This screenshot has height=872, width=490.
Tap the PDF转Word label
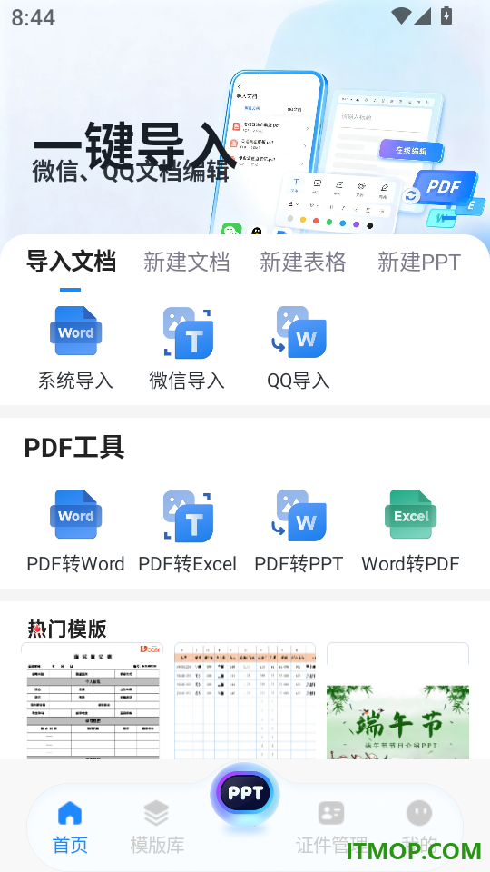[x=75, y=564]
